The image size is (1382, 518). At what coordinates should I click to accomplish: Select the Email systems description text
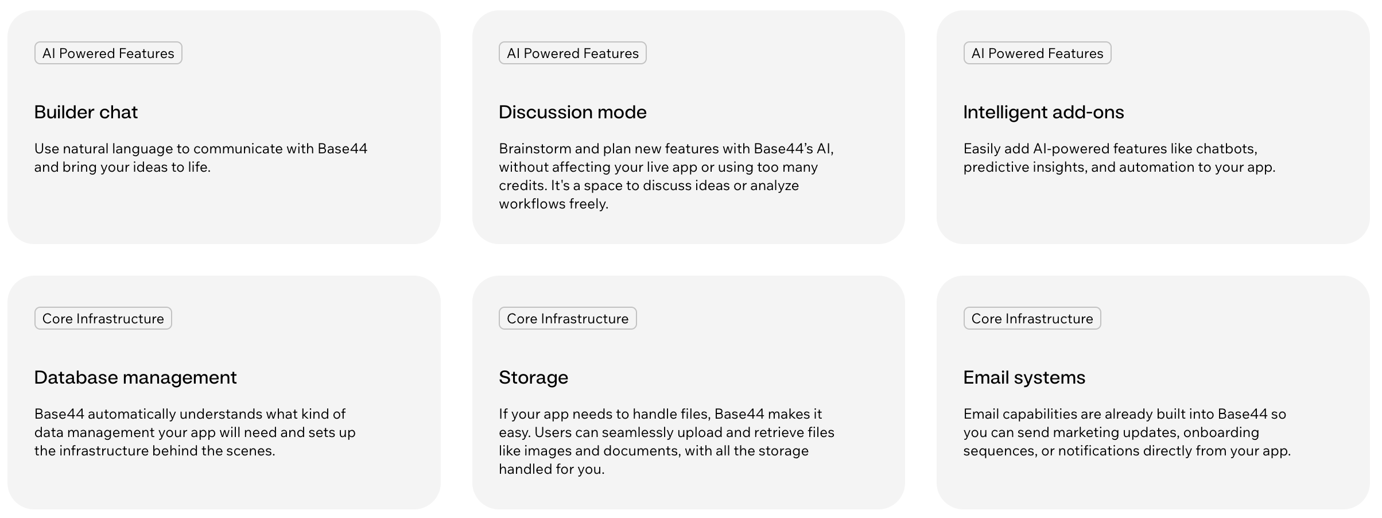pos(1127,432)
